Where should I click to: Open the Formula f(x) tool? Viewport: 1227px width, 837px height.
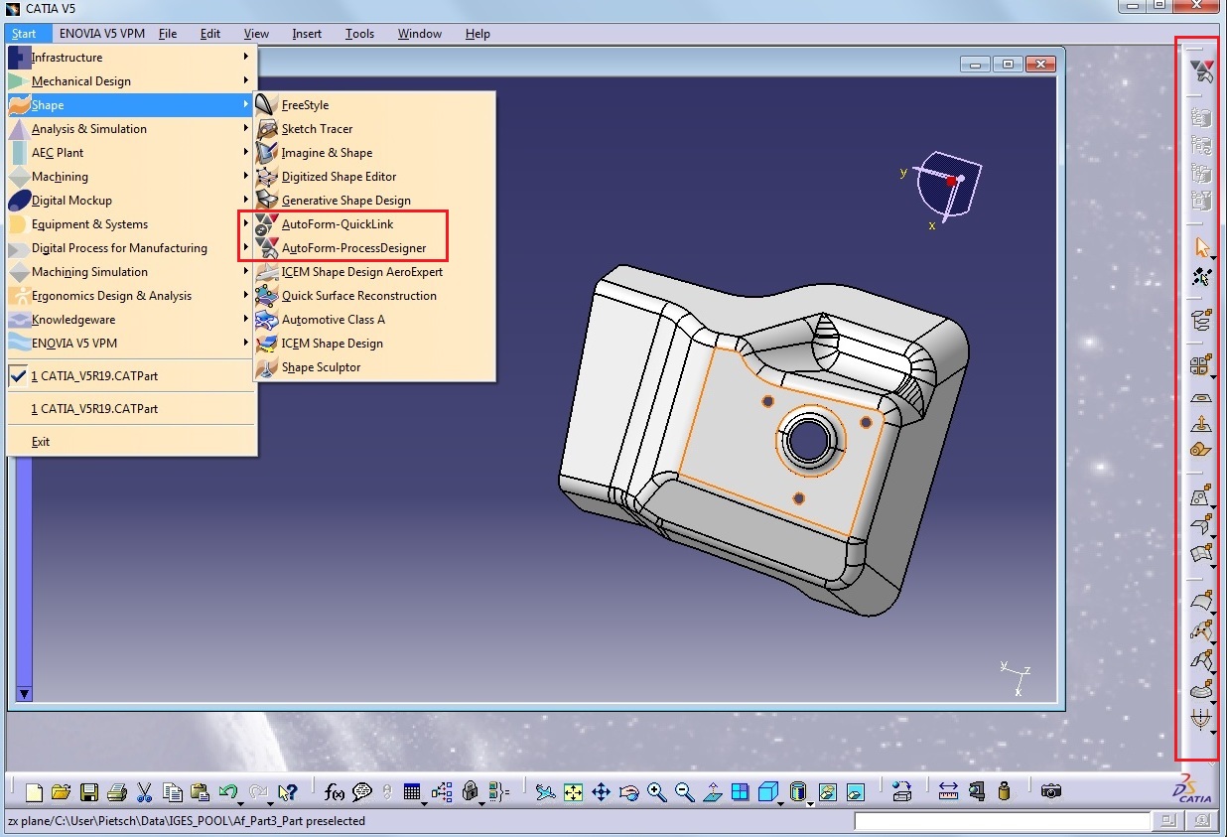(335, 792)
